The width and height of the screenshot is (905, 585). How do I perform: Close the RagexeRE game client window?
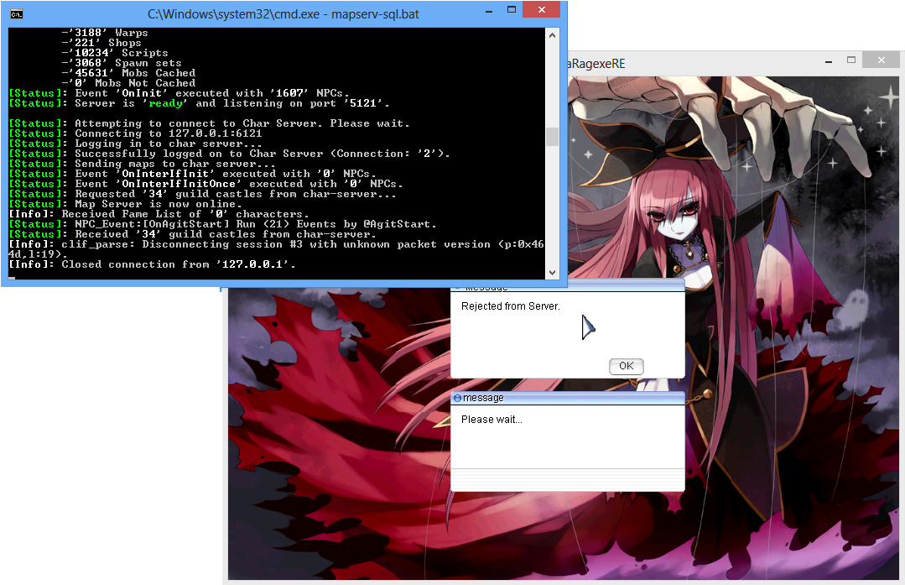point(881,60)
